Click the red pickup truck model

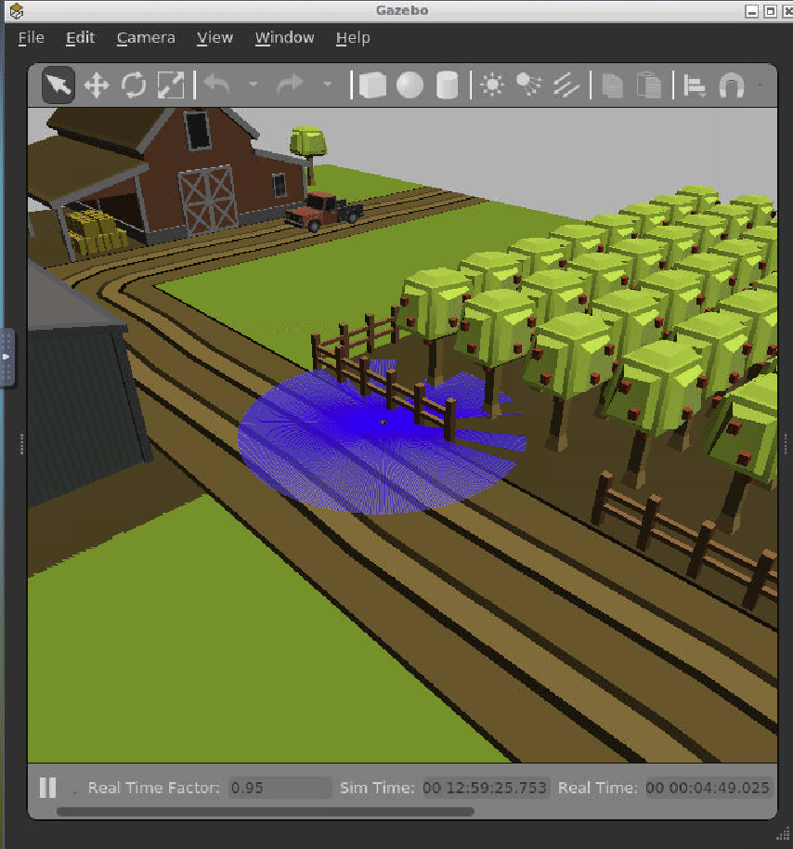324,212
